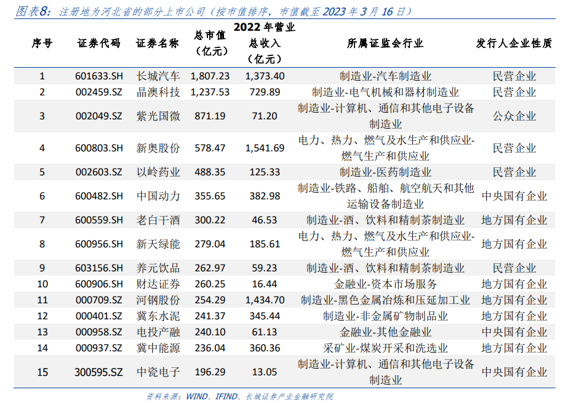
Task: Click stock code 600482.SH
Action: [x=99, y=196]
